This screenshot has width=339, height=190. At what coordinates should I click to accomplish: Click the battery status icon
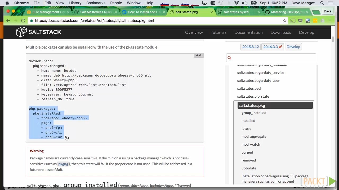253,3
